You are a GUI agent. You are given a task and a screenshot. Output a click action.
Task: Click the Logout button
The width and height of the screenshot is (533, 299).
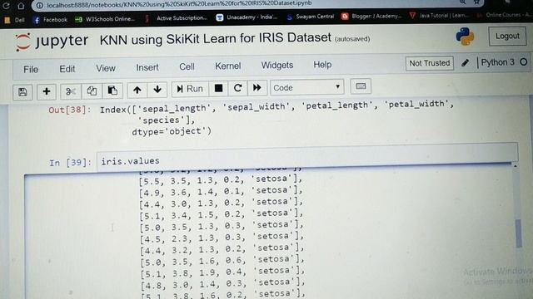(x=507, y=36)
